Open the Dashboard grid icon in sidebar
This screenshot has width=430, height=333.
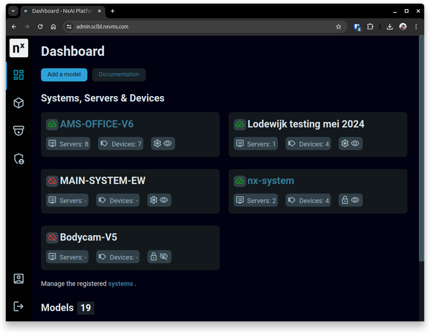point(19,75)
